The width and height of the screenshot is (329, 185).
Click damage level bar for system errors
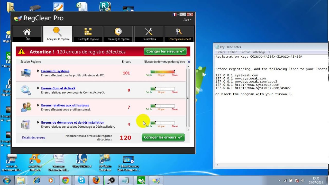tap(163, 72)
